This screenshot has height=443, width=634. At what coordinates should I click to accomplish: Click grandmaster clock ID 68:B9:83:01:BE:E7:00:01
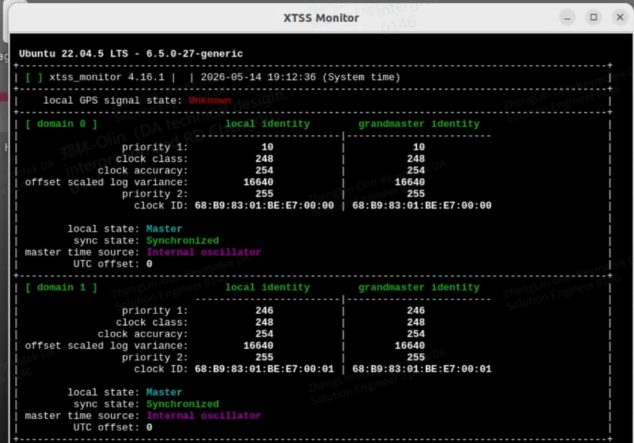pos(421,370)
